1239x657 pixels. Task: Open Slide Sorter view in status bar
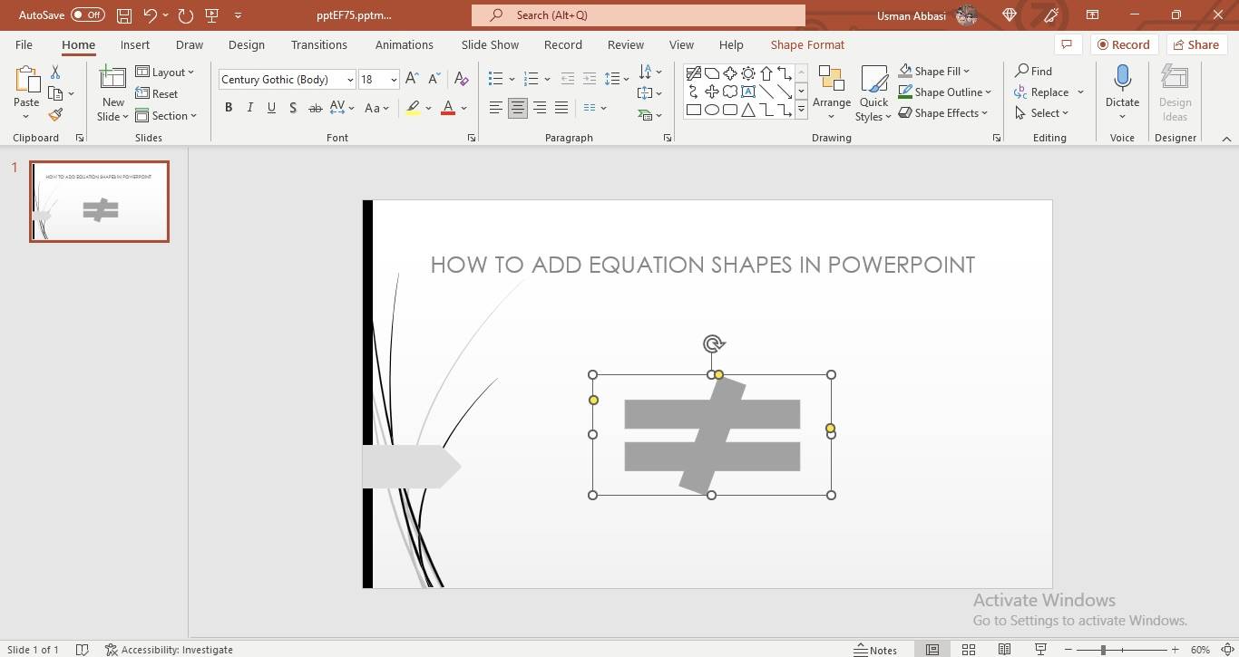pyautogui.click(x=969, y=650)
